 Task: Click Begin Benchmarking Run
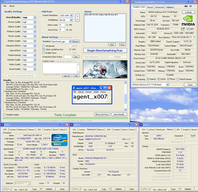point(105,50)
